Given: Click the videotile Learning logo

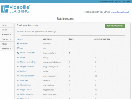Looking at the screenshot, I should 16,9.
